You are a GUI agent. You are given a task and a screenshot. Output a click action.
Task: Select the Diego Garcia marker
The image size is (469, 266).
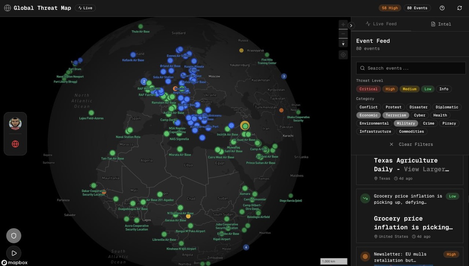click(291, 196)
